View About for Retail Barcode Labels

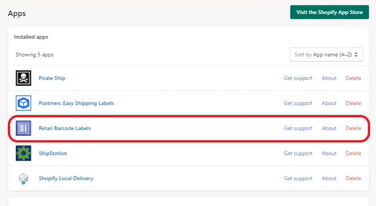[x=329, y=128]
